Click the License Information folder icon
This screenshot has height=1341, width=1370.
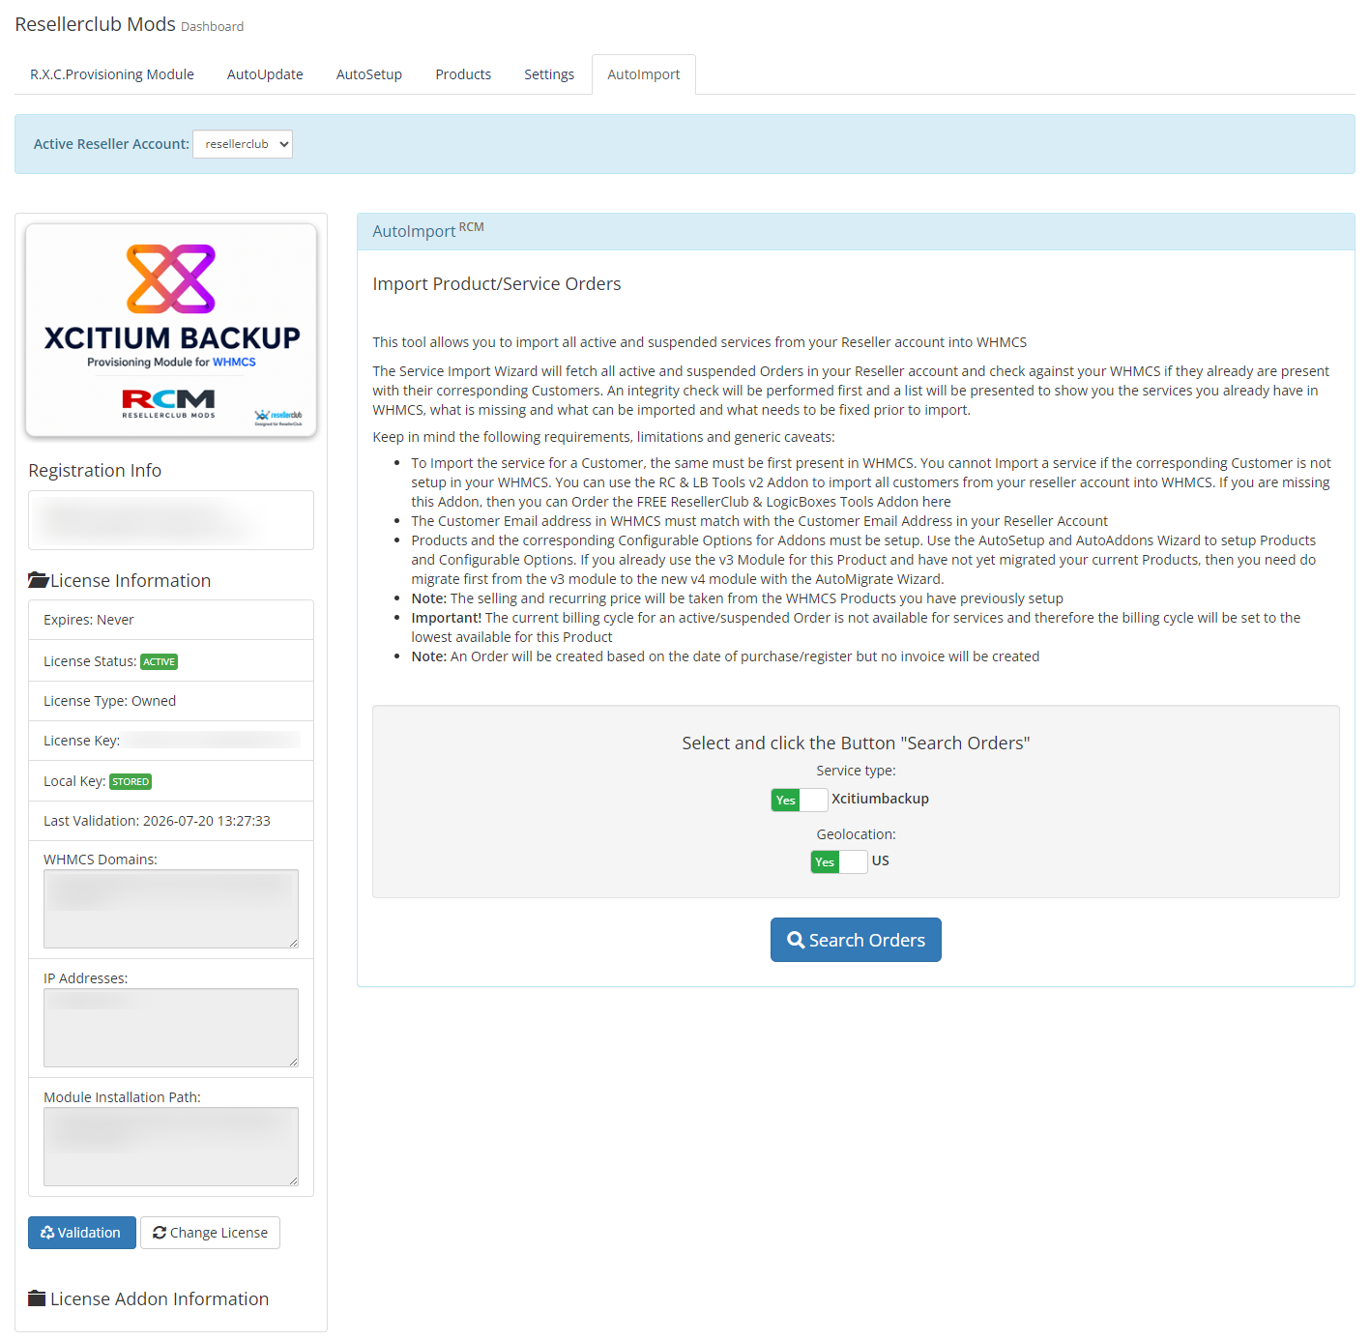[38, 580]
